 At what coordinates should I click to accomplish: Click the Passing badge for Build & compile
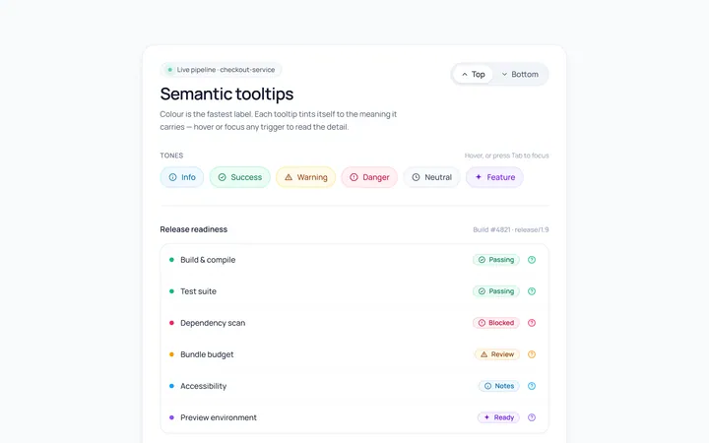pyautogui.click(x=496, y=260)
